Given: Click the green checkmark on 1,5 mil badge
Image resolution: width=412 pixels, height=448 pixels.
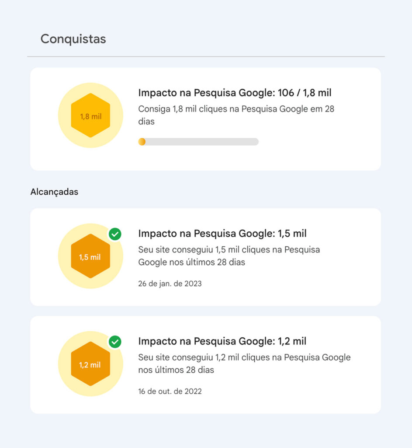Looking at the screenshot, I should click(x=114, y=234).
